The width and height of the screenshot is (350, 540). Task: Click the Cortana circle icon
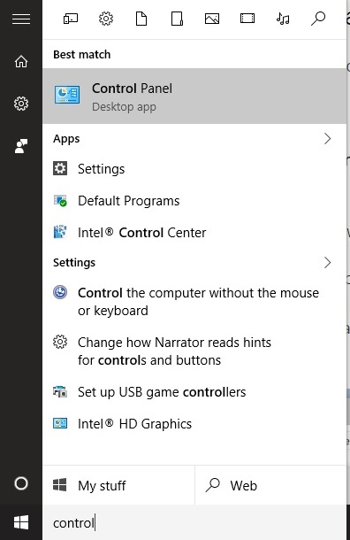pyautogui.click(x=21, y=483)
